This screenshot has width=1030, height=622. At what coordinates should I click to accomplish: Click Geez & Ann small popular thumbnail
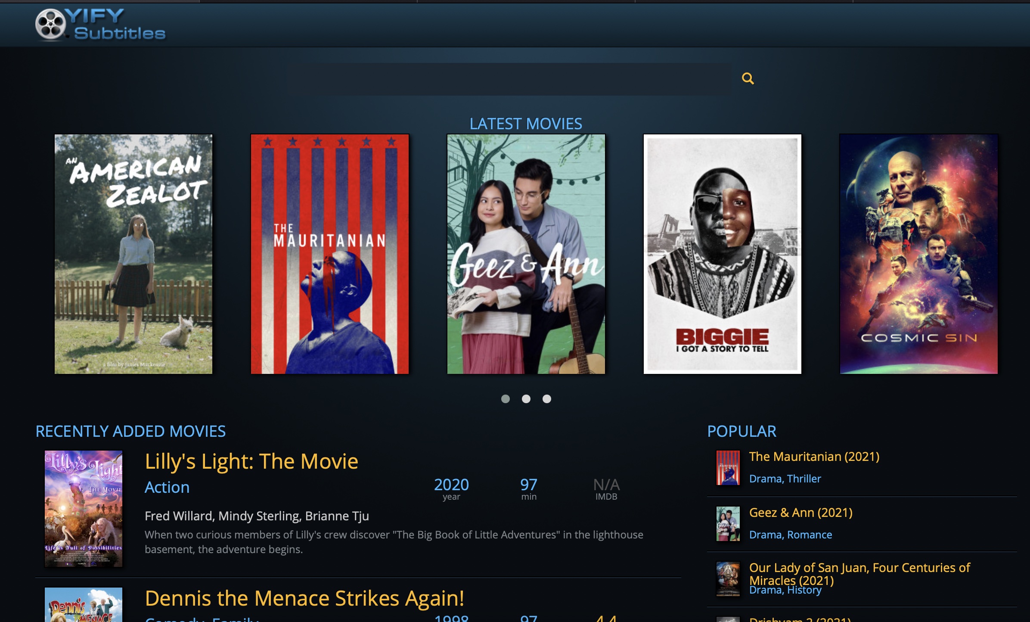point(728,524)
